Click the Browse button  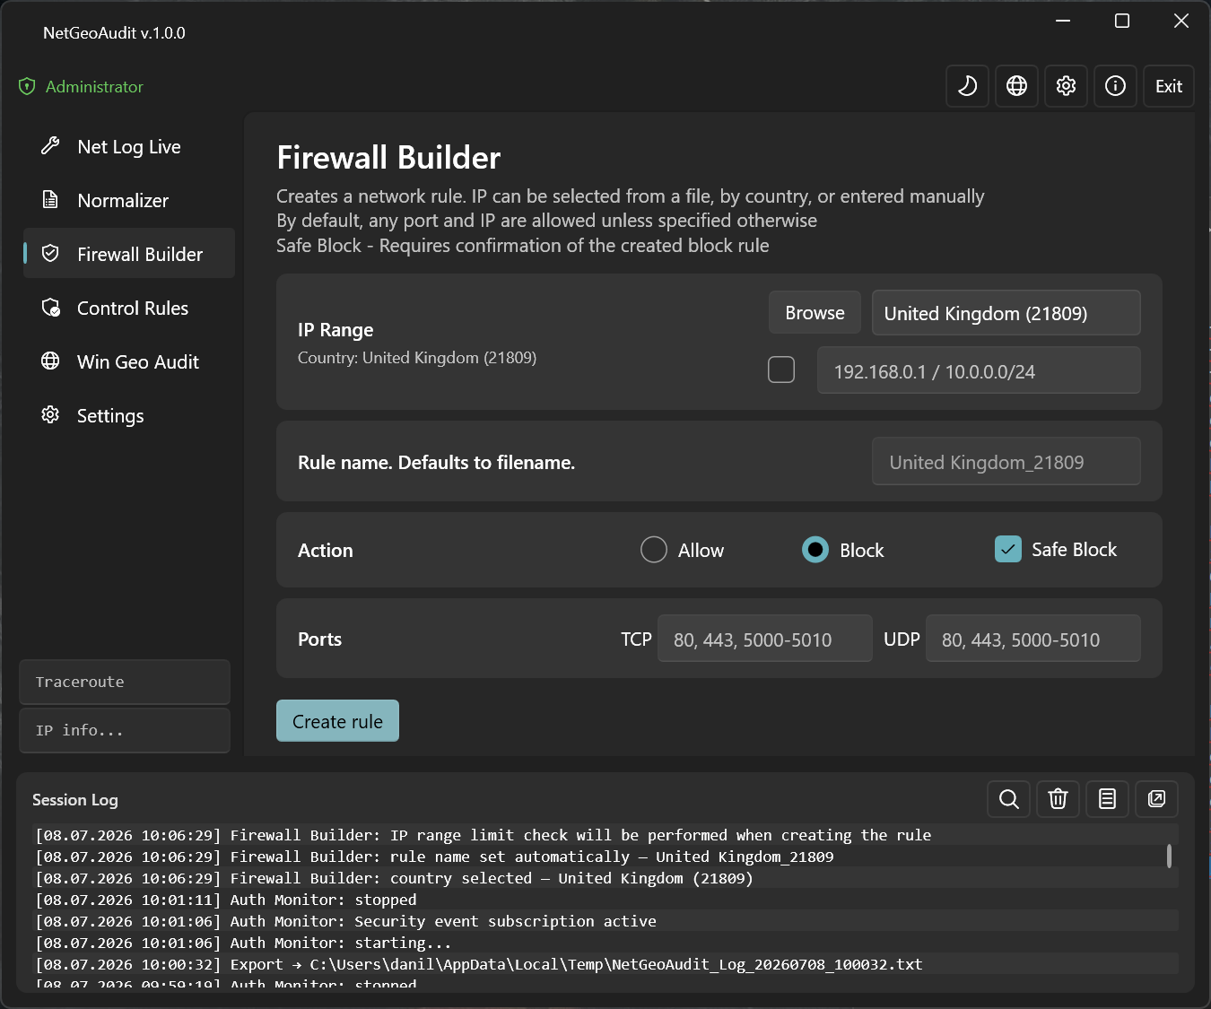pyautogui.click(x=815, y=313)
